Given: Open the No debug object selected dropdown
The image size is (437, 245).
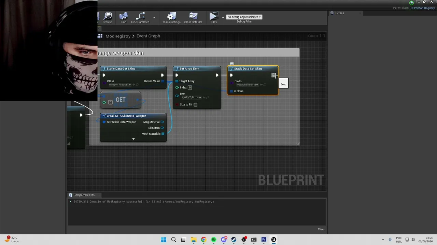Looking at the screenshot, I should (x=244, y=17).
